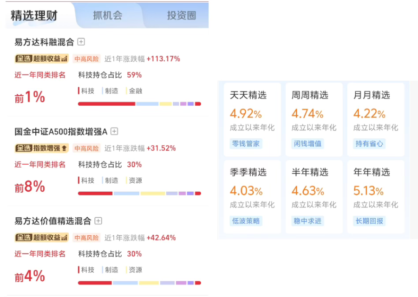Click red 科技 segment of 易方达科融混合 holdings bar
418x297 pixels.
coord(107,104)
